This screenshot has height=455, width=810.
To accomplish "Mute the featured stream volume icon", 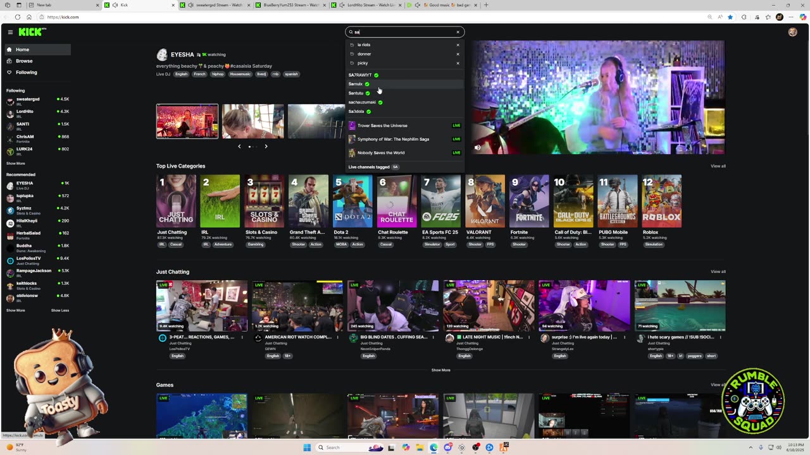I will coord(478,147).
